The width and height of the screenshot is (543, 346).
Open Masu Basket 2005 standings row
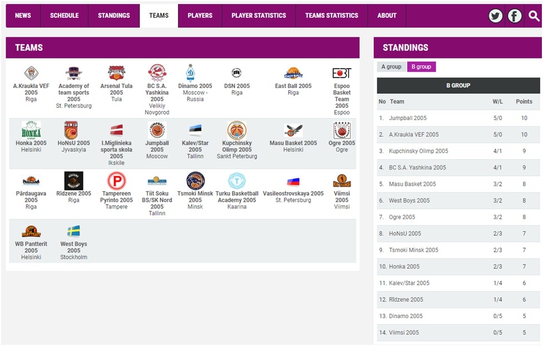(458, 184)
